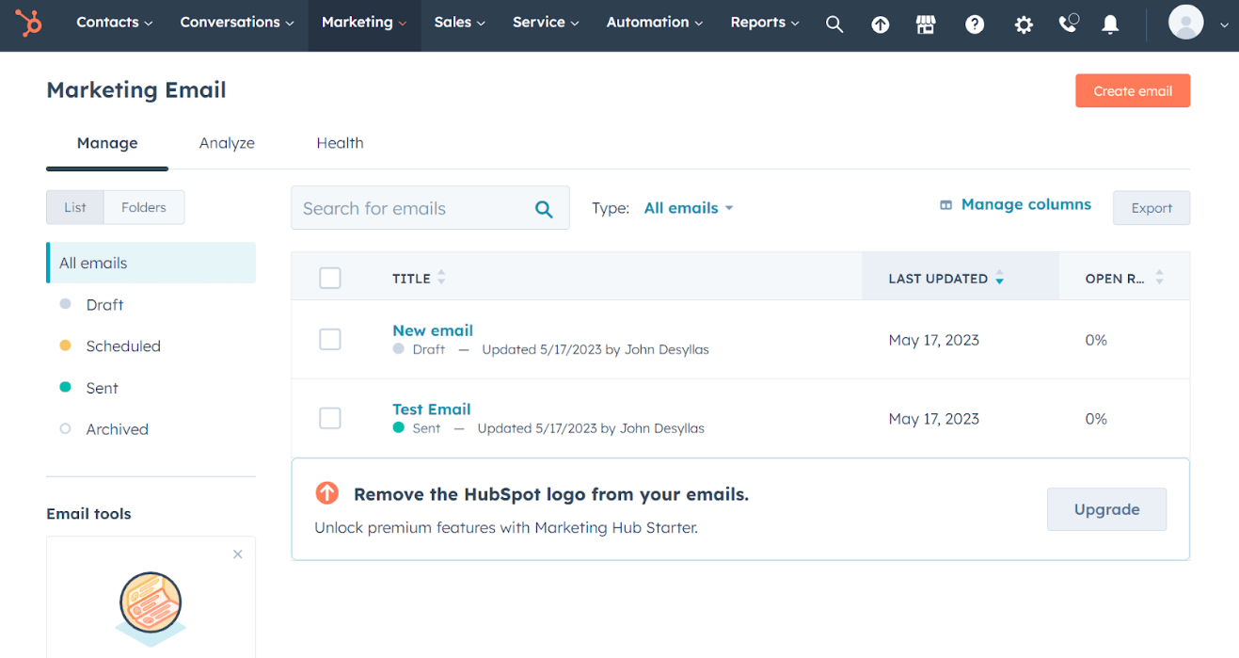
Task: Check the Test Email row checkbox
Action: tap(330, 418)
